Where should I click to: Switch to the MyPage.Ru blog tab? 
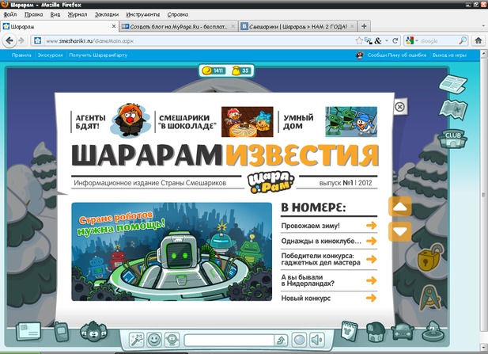[178, 26]
